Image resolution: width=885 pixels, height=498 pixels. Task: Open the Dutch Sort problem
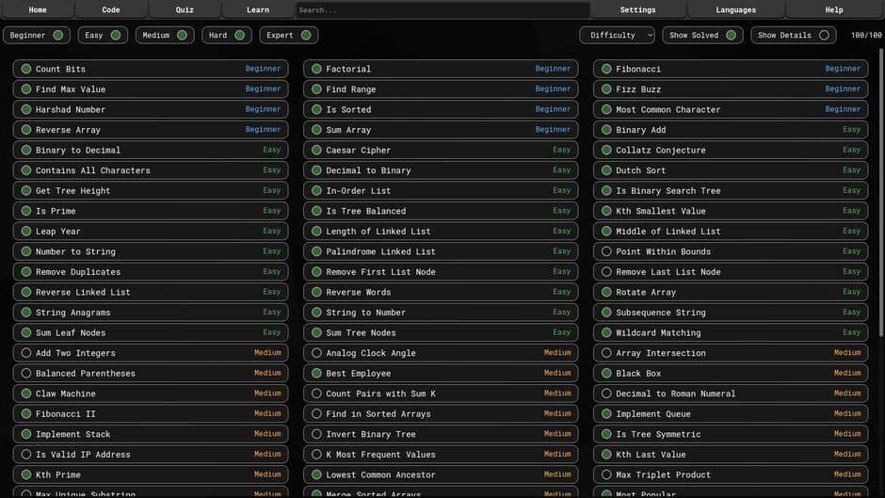point(731,170)
